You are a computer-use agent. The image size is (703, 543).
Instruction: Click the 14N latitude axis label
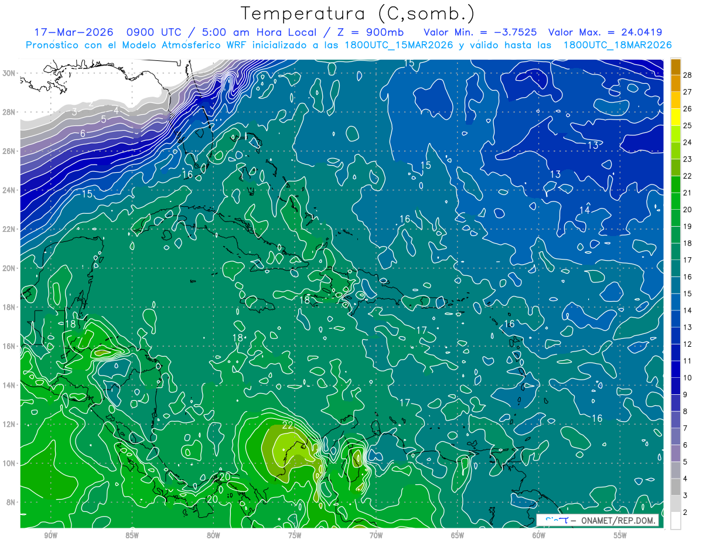coord(9,385)
